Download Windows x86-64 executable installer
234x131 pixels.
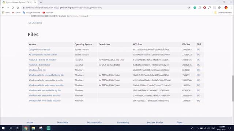[x=46, y=80]
